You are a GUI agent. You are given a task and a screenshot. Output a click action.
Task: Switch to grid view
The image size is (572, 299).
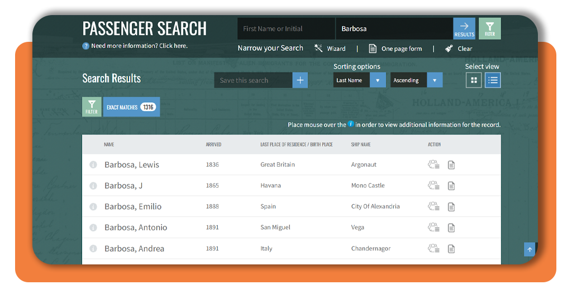point(474,80)
